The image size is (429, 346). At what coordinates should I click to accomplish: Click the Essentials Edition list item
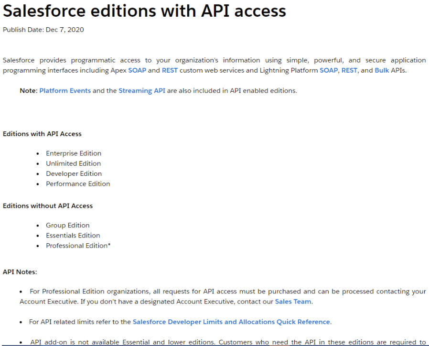pyautogui.click(x=73, y=236)
